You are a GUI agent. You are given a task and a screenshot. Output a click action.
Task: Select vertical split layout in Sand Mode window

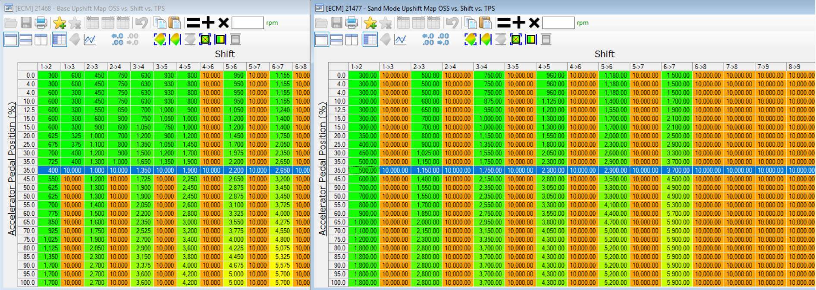pos(352,40)
